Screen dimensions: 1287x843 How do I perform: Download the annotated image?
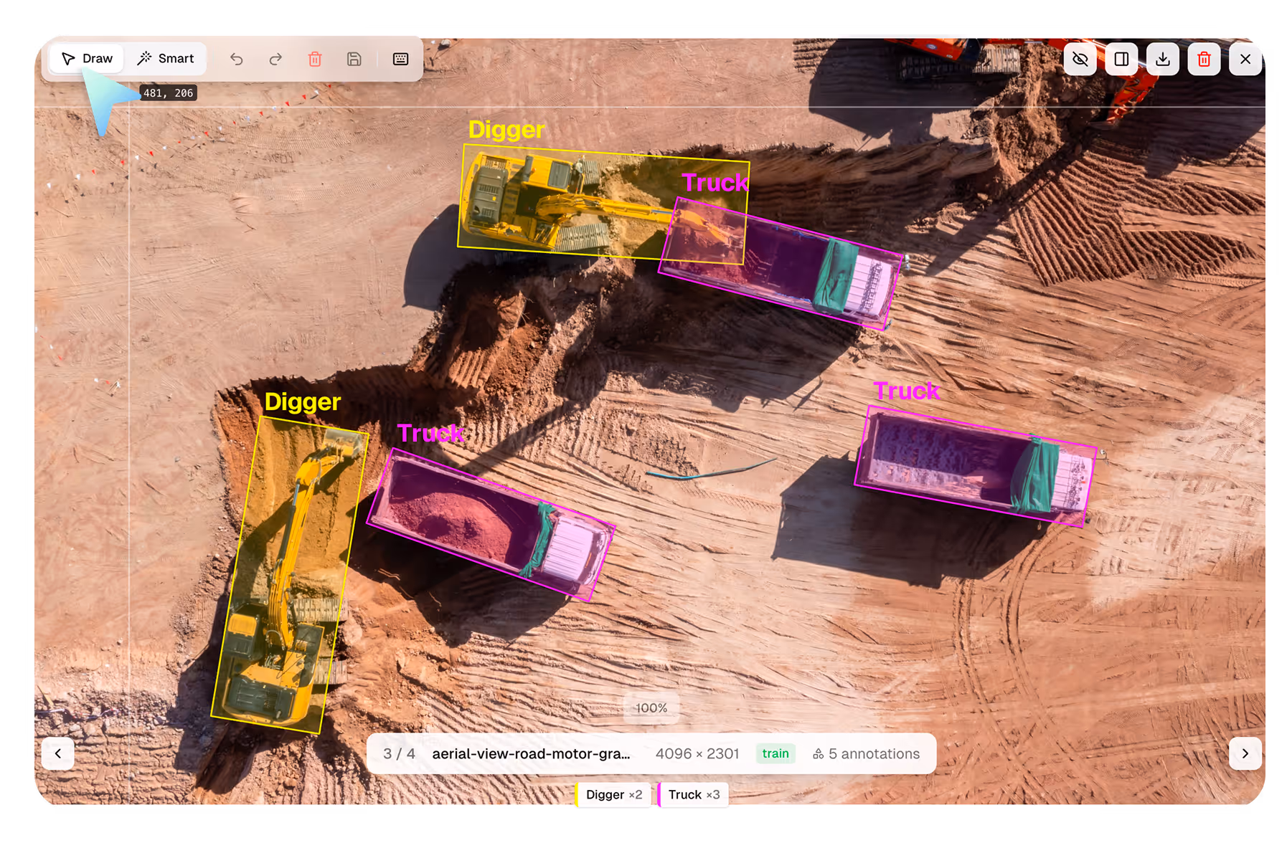pyautogui.click(x=1162, y=59)
